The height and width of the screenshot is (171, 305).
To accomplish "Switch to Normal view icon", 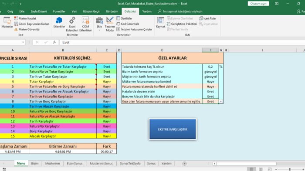I will pos(251,169).
